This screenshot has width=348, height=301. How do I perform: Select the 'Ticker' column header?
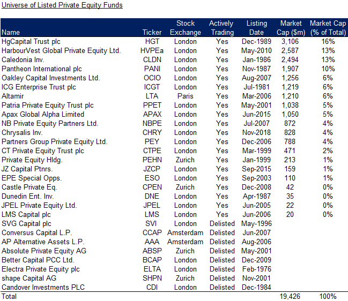(x=152, y=32)
